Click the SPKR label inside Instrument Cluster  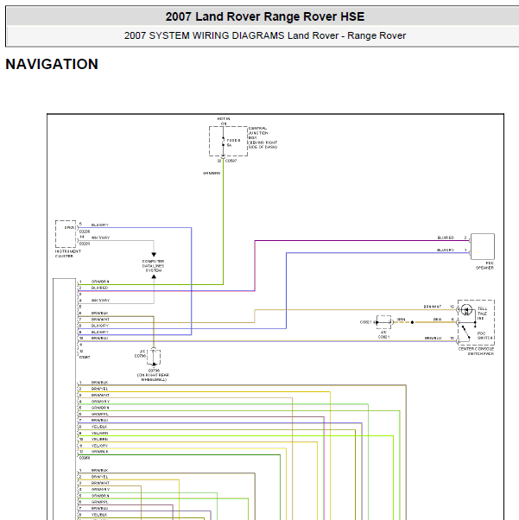tap(69, 227)
